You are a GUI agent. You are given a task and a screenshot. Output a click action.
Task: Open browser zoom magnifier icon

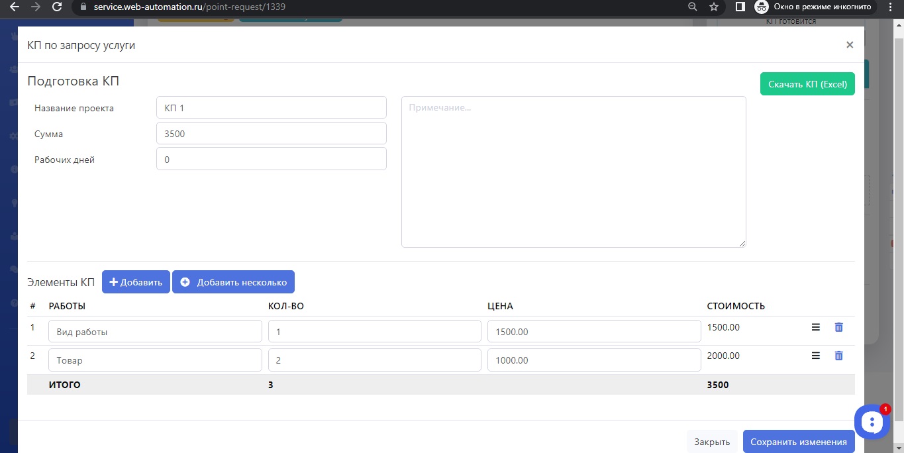click(693, 7)
